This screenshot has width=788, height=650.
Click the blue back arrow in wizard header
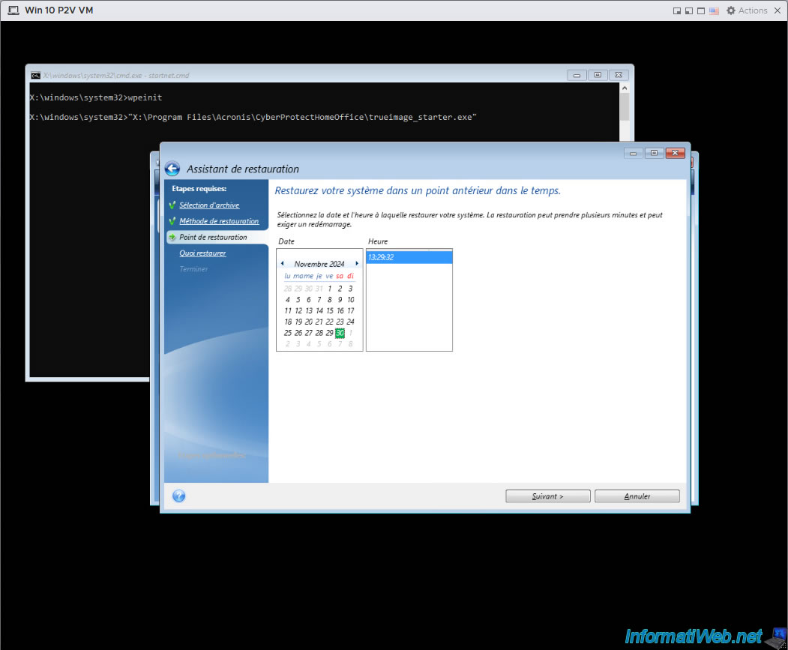172,169
